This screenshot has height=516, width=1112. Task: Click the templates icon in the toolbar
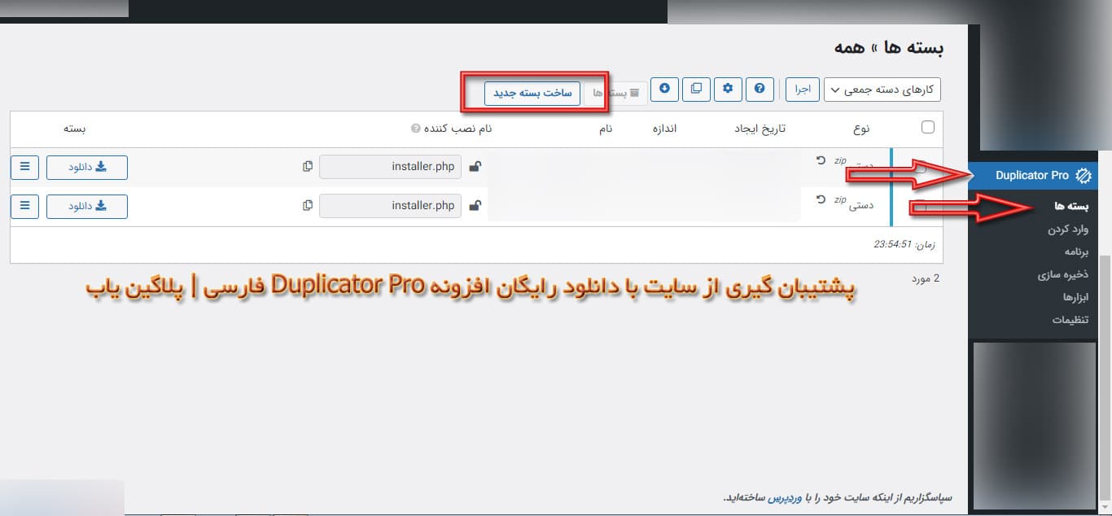coord(696,89)
